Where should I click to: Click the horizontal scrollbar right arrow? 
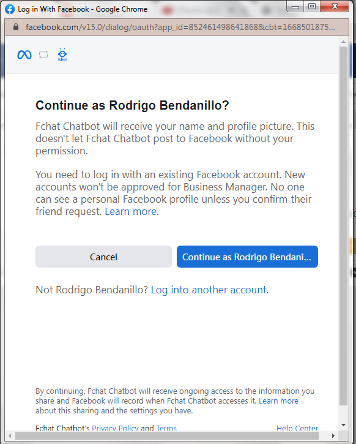(333, 435)
